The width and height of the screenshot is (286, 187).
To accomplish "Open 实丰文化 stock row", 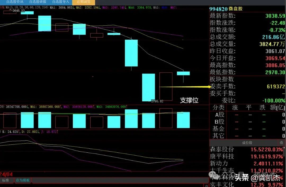I will click(x=222, y=184).
